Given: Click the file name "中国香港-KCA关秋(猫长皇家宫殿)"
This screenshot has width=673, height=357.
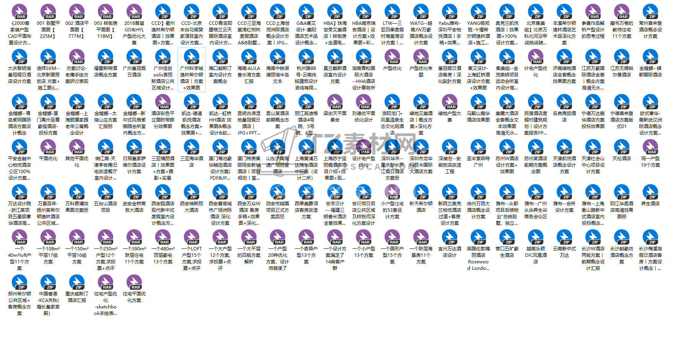Looking at the screenshot, I should pyautogui.click(x=48, y=303).
